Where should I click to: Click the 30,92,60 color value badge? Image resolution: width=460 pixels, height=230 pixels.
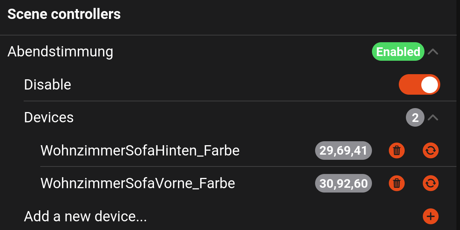click(343, 183)
